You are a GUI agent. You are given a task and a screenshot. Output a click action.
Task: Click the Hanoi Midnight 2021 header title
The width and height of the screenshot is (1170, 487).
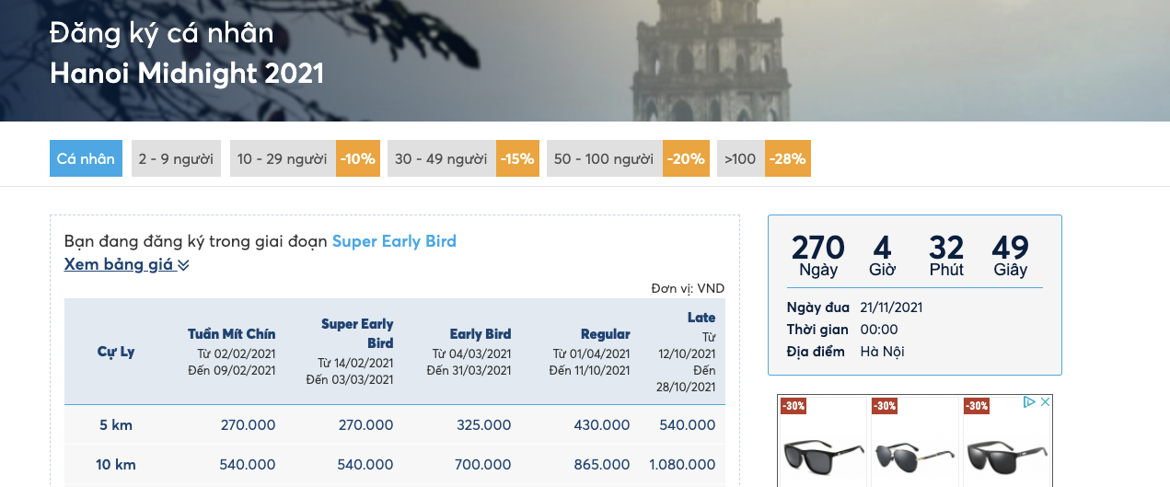(x=187, y=74)
